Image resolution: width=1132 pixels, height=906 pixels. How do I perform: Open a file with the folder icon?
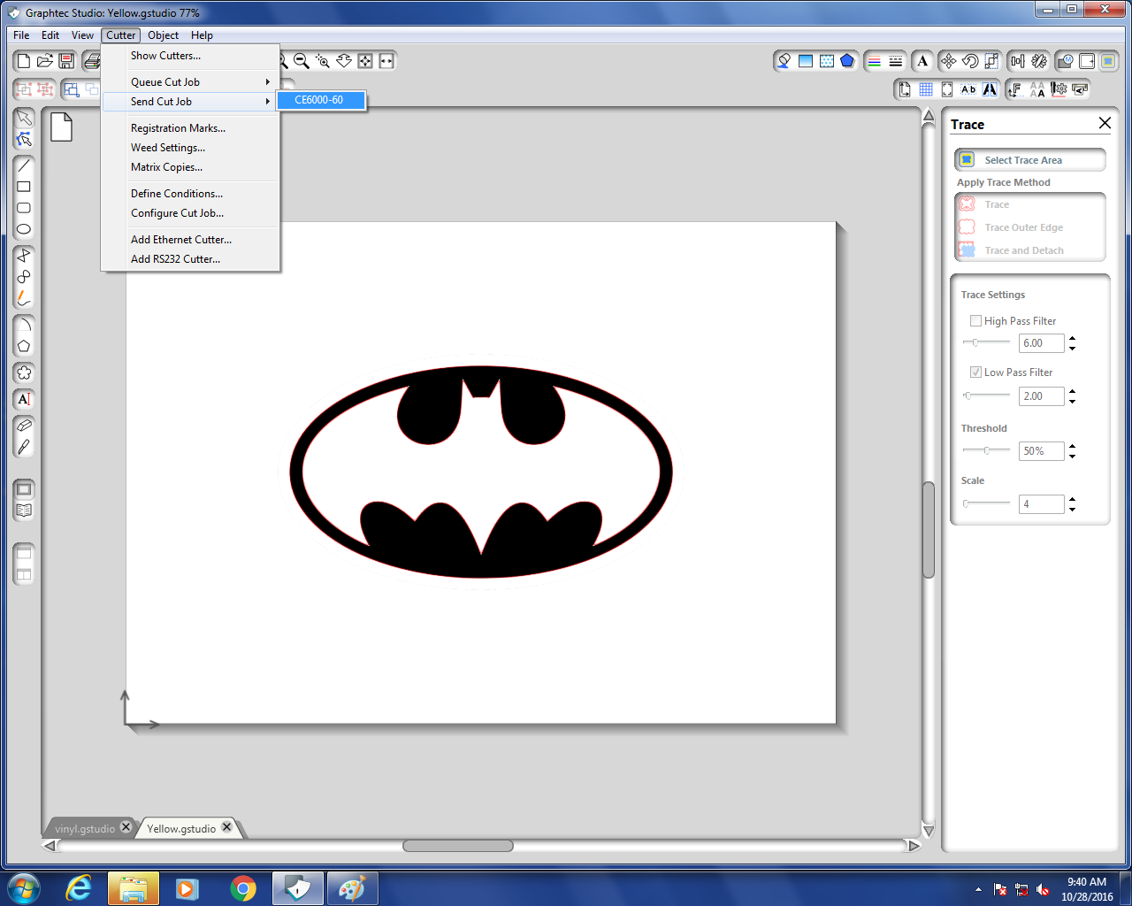point(45,61)
